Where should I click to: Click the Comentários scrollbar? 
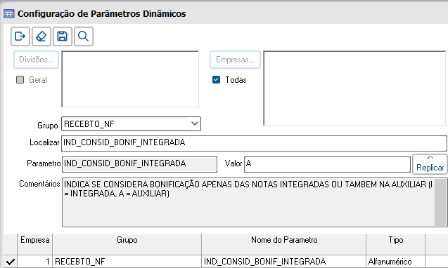[440, 203]
